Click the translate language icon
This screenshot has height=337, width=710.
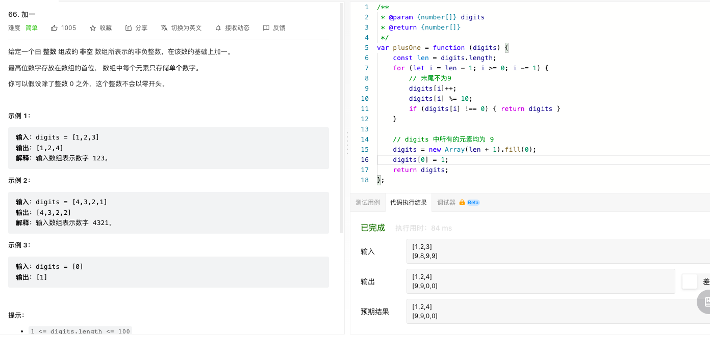(x=164, y=28)
